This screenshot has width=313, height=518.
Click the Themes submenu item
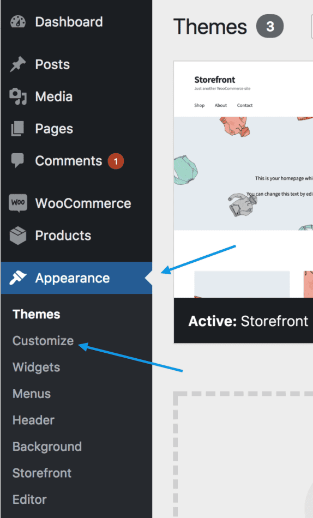click(37, 314)
